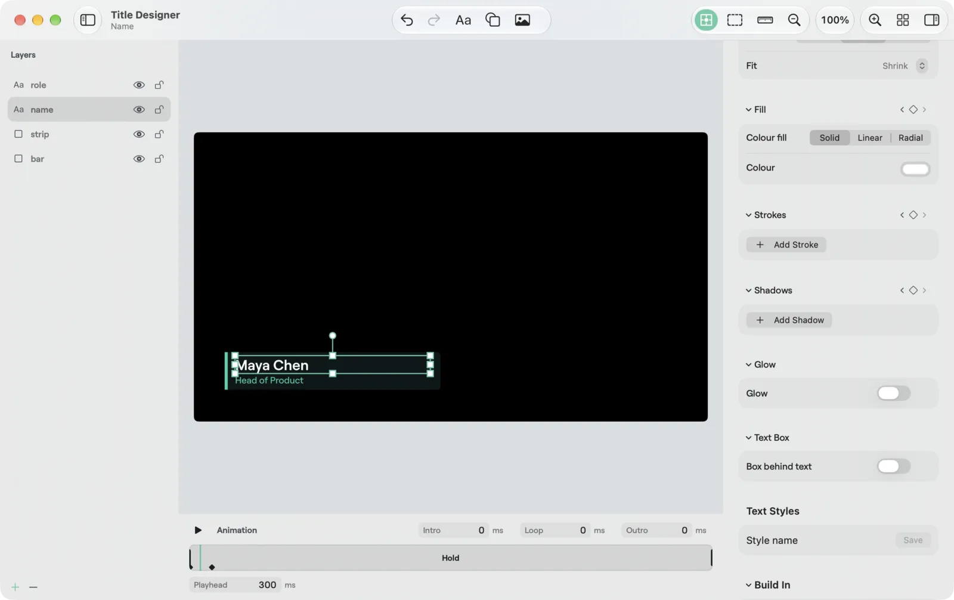Viewport: 954px width, 600px height.
Task: Select Solid colour fill
Action: click(829, 138)
